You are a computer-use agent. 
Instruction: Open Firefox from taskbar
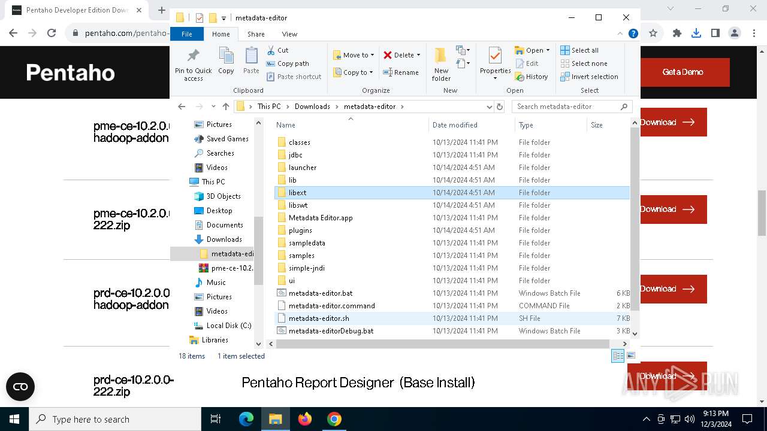[x=305, y=419]
